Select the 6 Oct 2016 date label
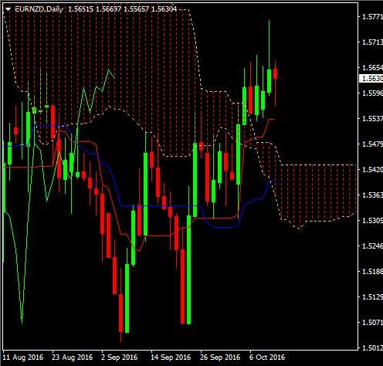Viewport: 383px width, 366px height. 267,358
